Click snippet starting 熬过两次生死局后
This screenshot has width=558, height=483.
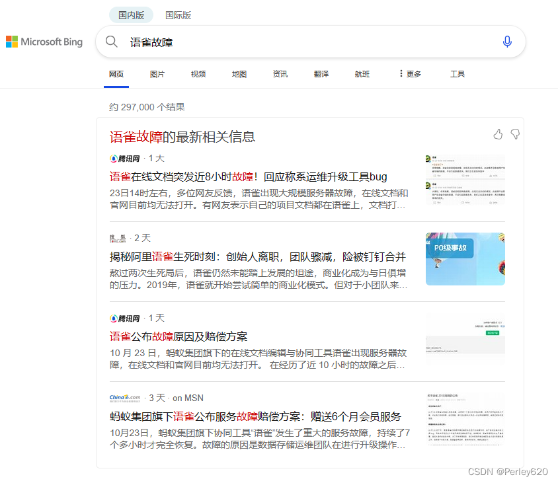click(259, 279)
